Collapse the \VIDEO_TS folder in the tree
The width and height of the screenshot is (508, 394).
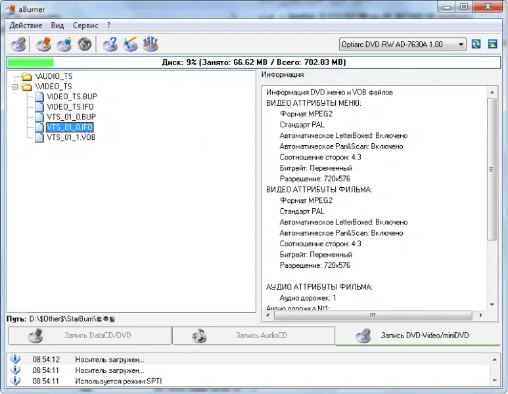16,87
